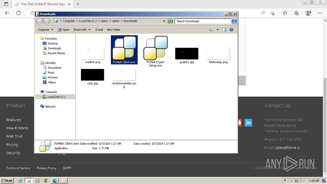The width and height of the screenshot is (327, 184).
Task: Click the Edge browser back arrow
Action: pos(7,13)
